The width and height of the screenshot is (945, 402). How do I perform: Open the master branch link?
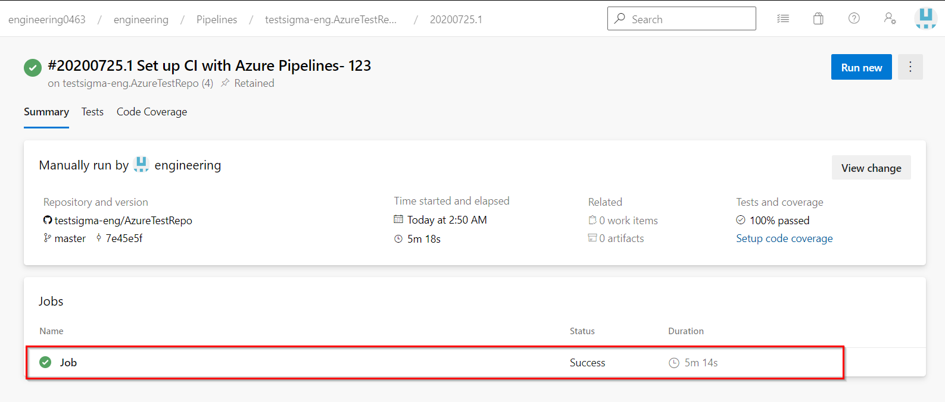pos(70,238)
